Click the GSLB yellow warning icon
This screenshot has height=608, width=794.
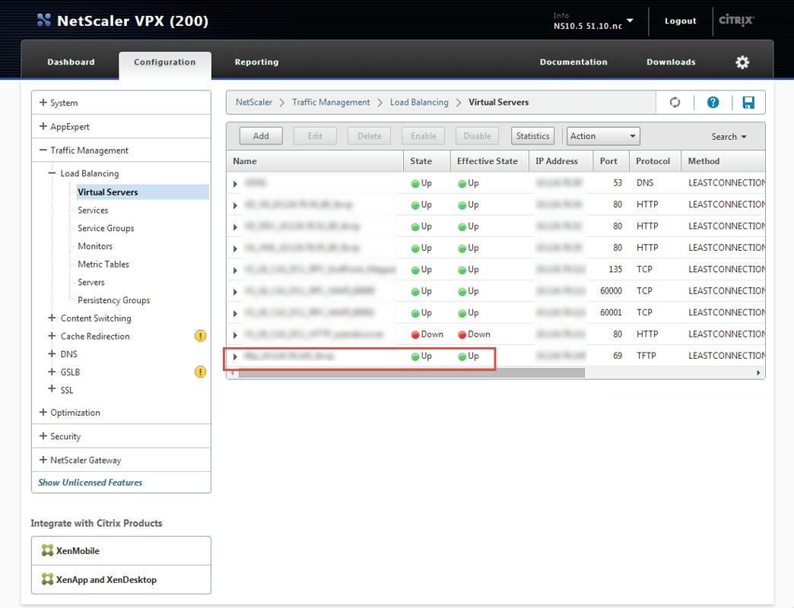[x=200, y=372]
